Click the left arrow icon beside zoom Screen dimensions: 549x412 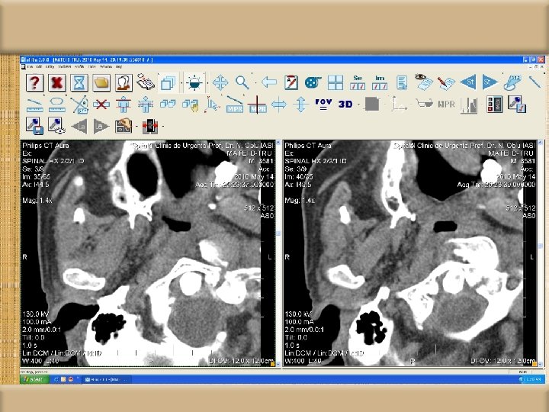tap(269, 82)
